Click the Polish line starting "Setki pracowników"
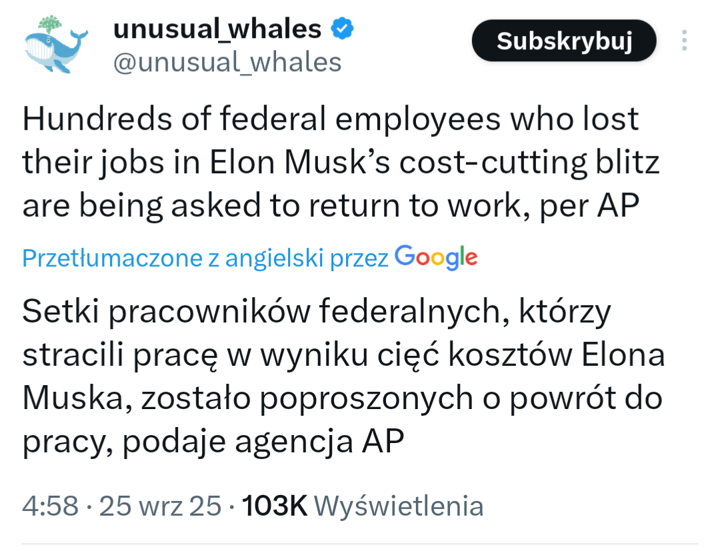The image size is (720, 547). pos(316,312)
